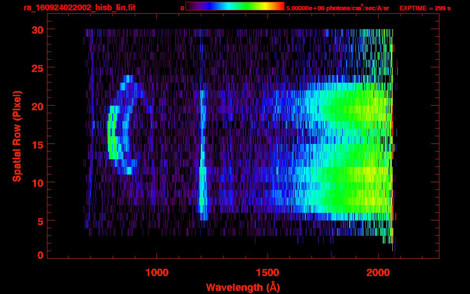Click the EXPTIME = 299 s text
Image resolution: width=470 pixels, height=294 pixels.
[425, 8]
